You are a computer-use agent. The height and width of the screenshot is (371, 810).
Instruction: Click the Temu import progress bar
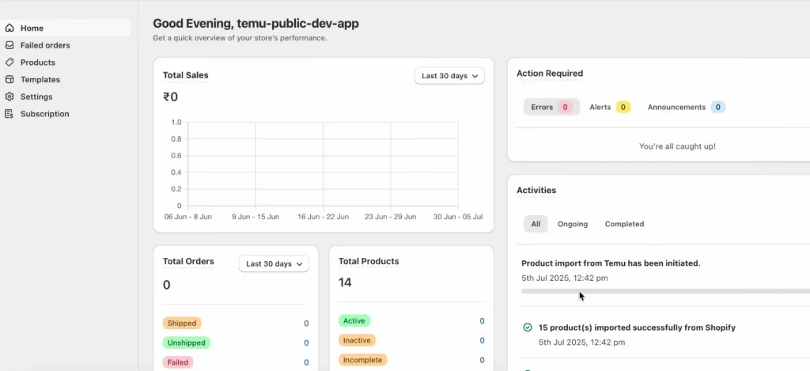665,291
